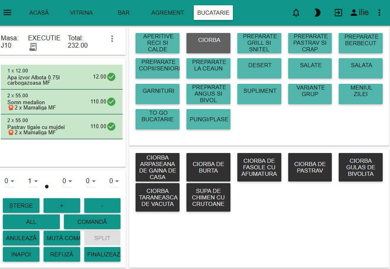Open the top-bar vertical dots menu
This screenshot has width=390, height=269.
coord(379,13)
